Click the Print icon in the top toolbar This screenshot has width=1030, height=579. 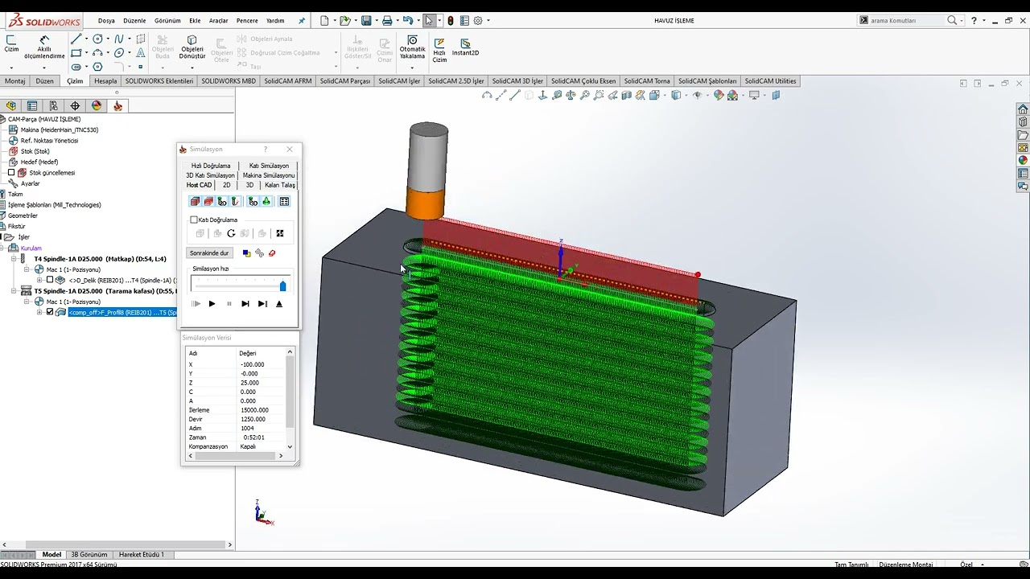387,21
